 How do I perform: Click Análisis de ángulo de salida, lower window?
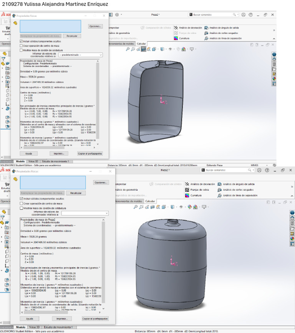tap(238, 184)
